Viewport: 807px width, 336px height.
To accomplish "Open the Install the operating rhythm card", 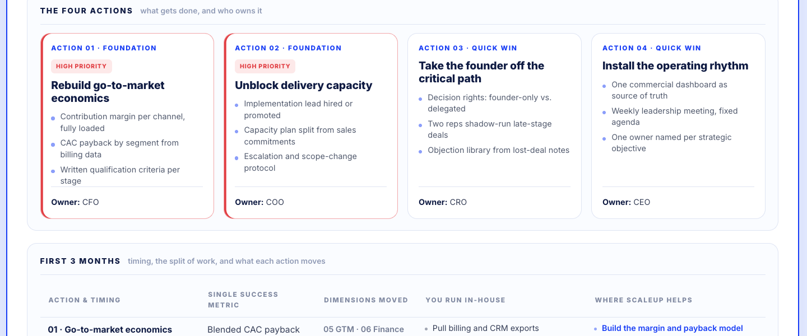I will [678, 126].
